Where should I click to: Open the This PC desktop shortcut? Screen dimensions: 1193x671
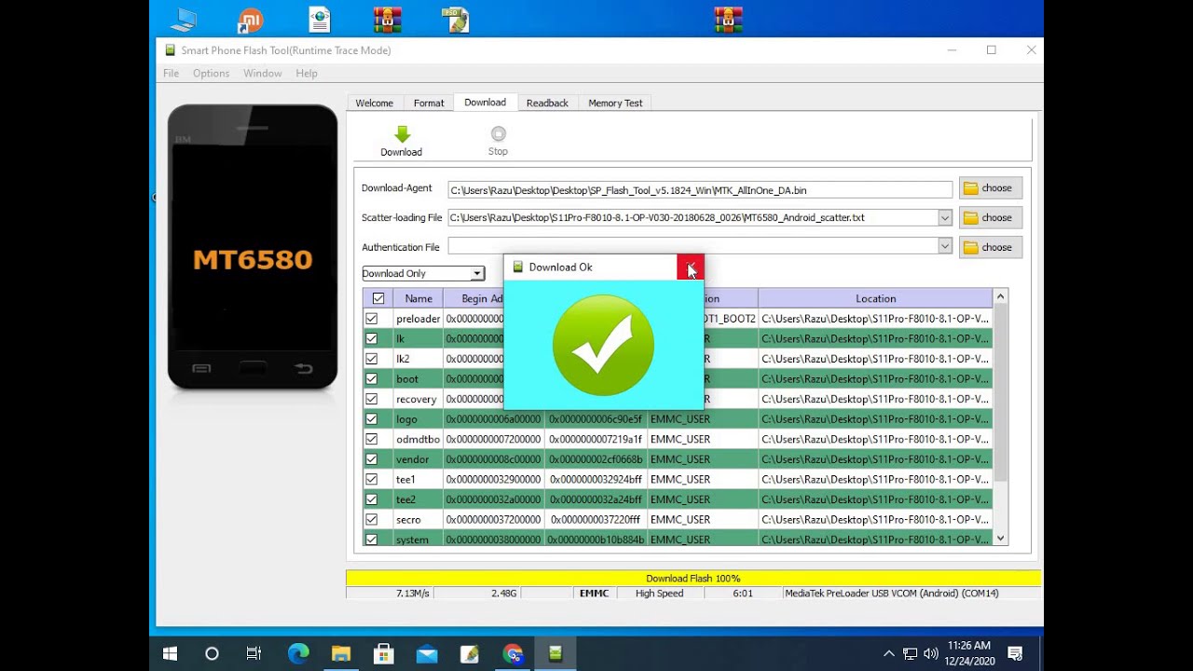(x=184, y=20)
